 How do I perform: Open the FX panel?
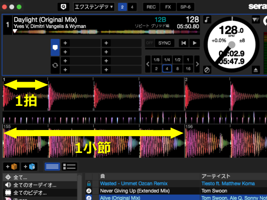coord(168,7)
